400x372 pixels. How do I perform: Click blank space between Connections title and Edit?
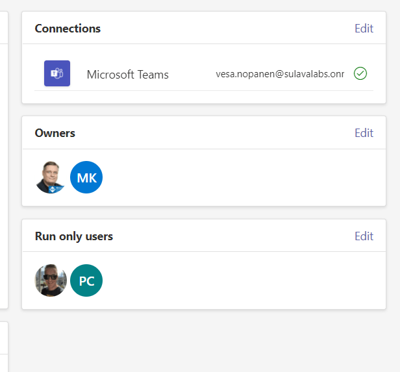pos(227,29)
